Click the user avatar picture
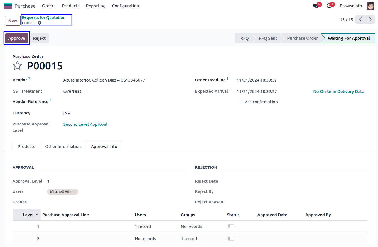 (x=370, y=6)
